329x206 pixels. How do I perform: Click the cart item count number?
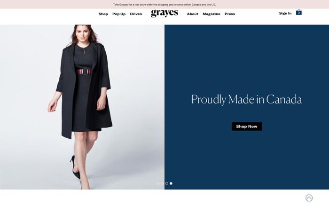299,13
